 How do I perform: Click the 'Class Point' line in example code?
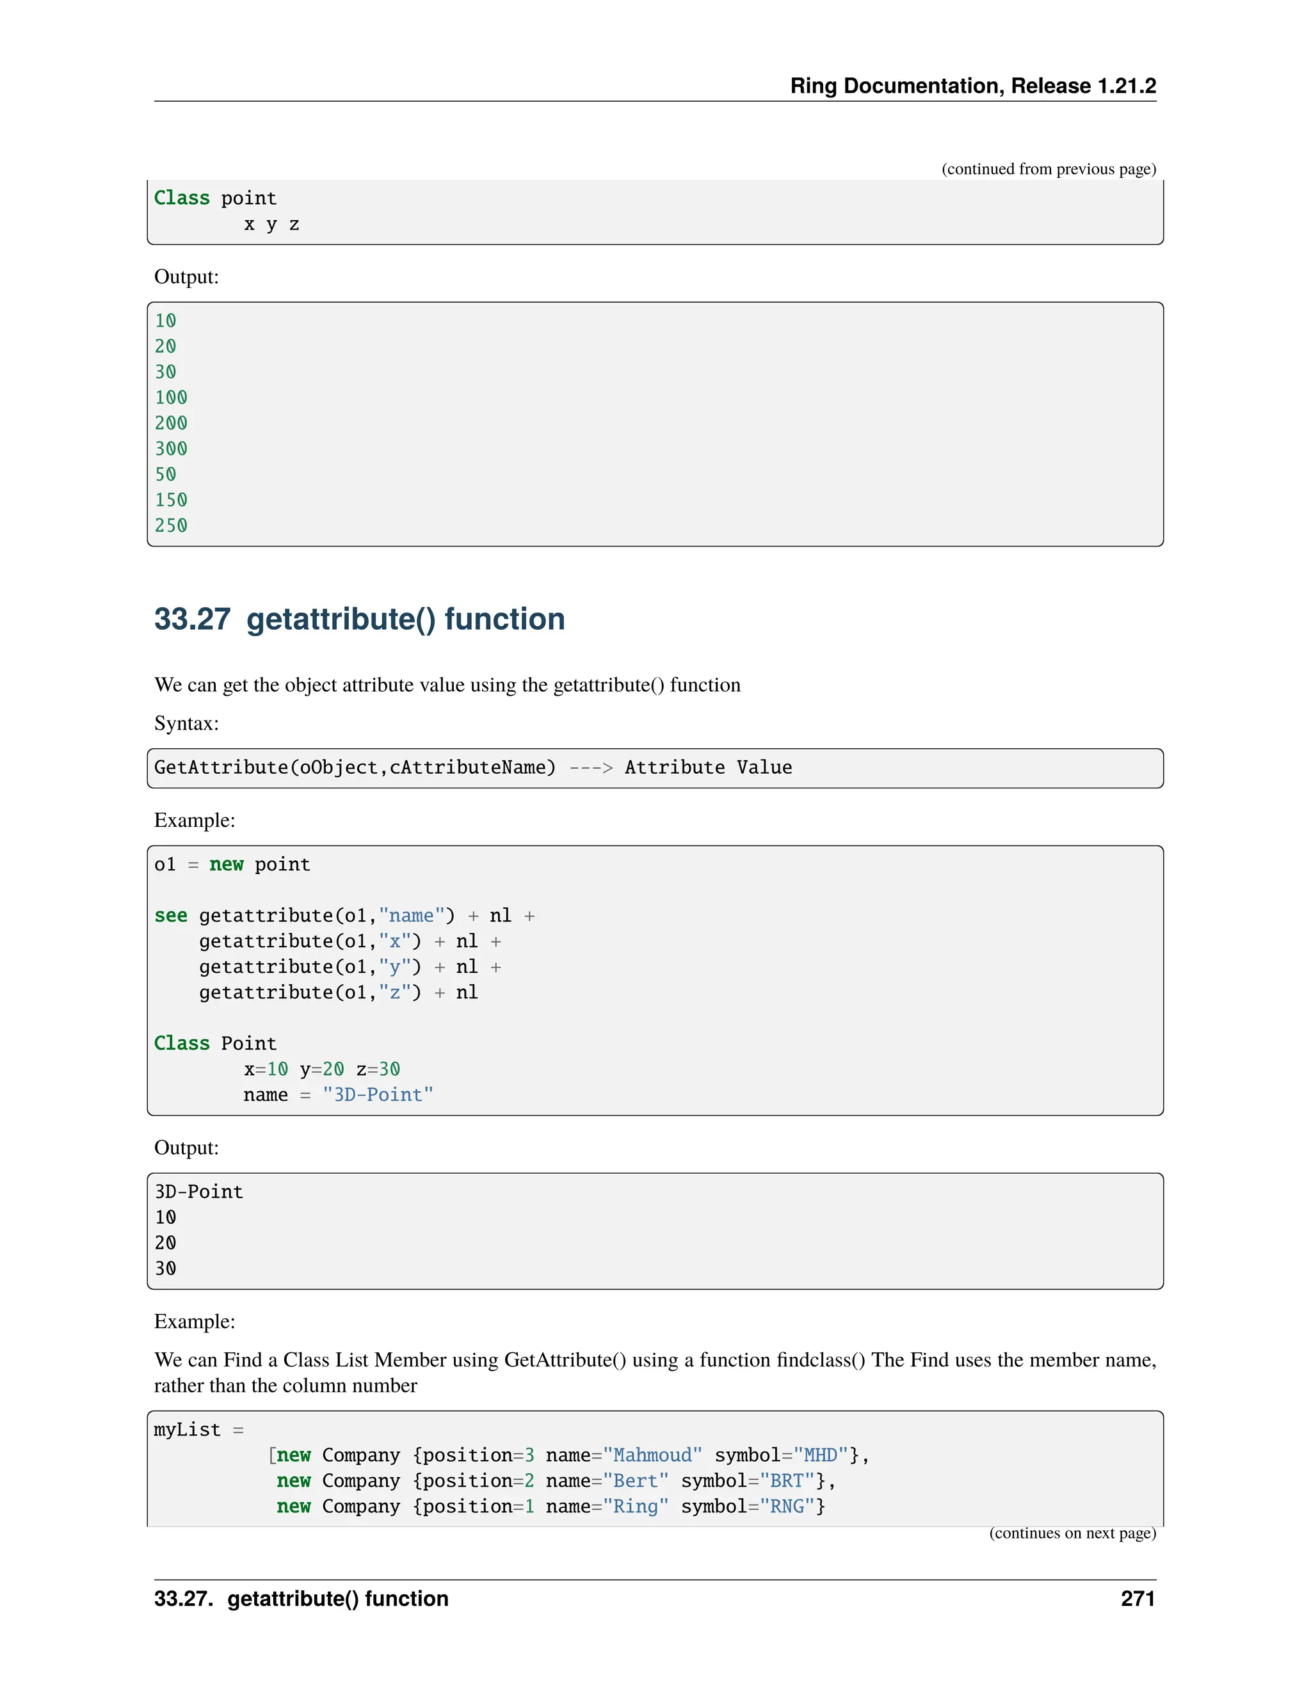pos(215,1043)
